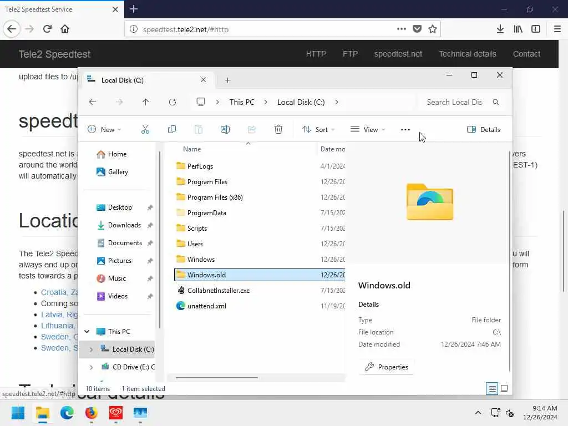Show hidden system tray icons
The height and width of the screenshot is (426, 568).
point(478,413)
